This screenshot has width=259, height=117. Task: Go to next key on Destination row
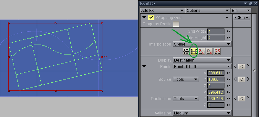point(248,98)
